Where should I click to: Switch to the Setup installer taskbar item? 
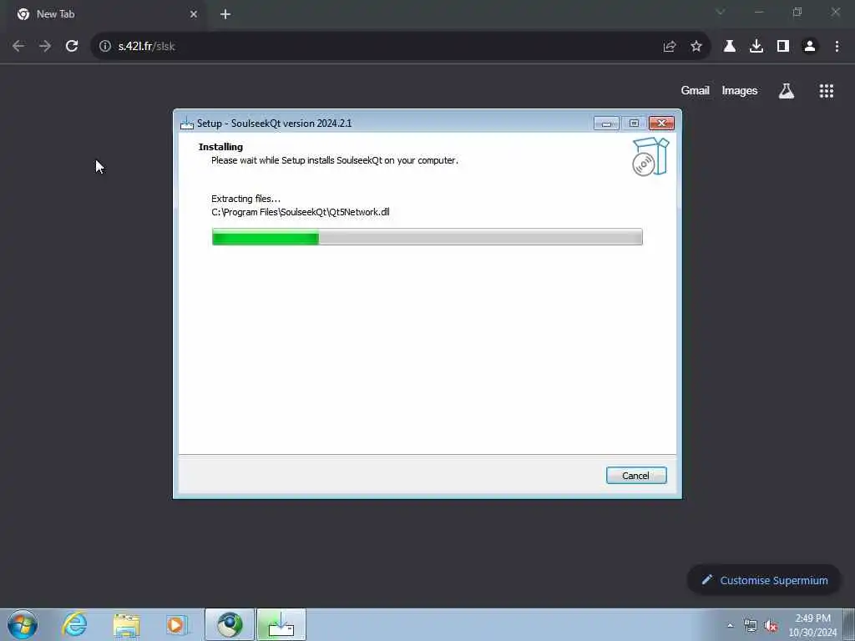tap(281, 624)
